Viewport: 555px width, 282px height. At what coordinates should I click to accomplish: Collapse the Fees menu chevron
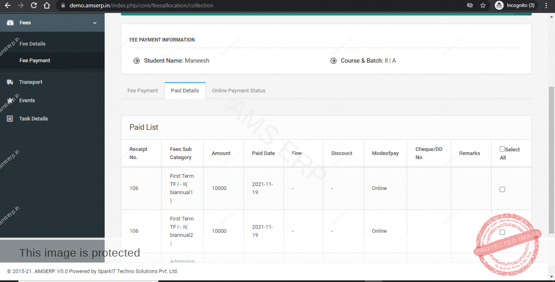pyautogui.click(x=95, y=23)
